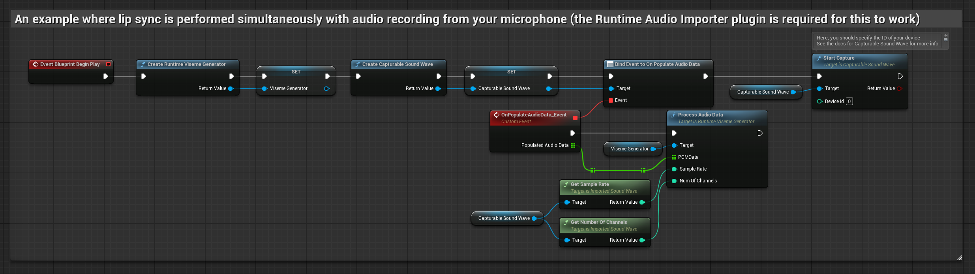Click the Event Blueprint Begin Play delegate pin
975x274 pixels.
coord(108,64)
